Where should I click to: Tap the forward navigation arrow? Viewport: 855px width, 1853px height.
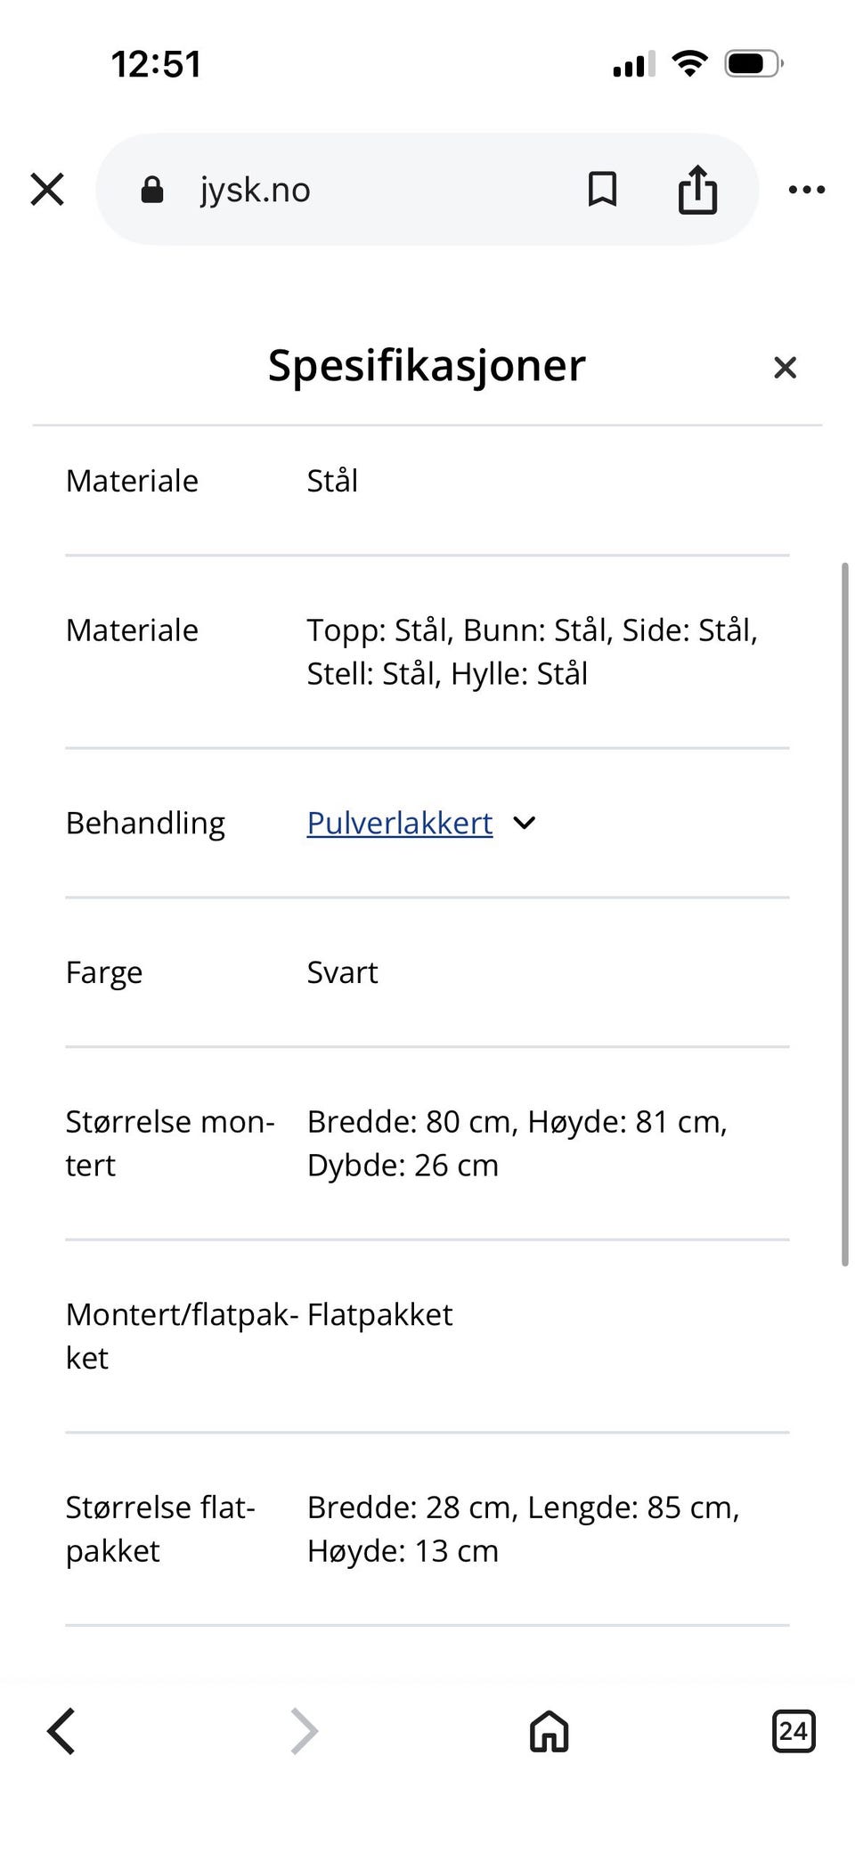(305, 1731)
